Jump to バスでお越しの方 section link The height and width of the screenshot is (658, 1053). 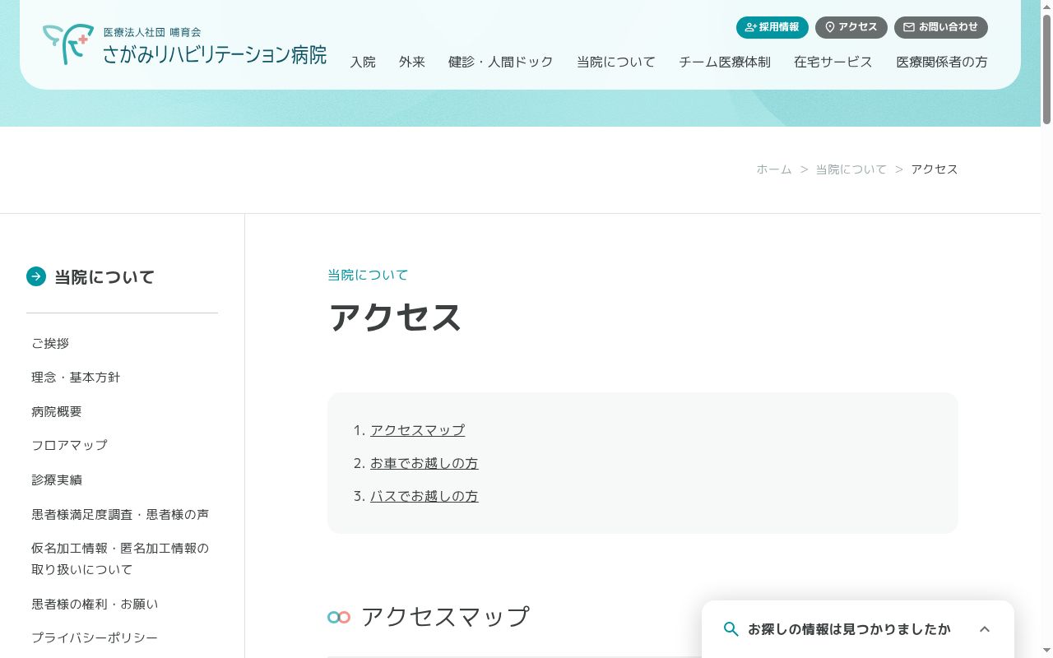424,496
